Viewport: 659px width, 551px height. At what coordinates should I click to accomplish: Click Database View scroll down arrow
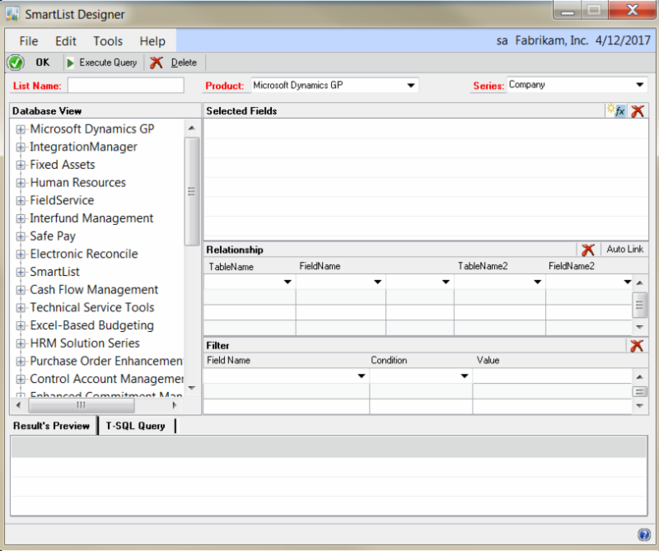192,388
